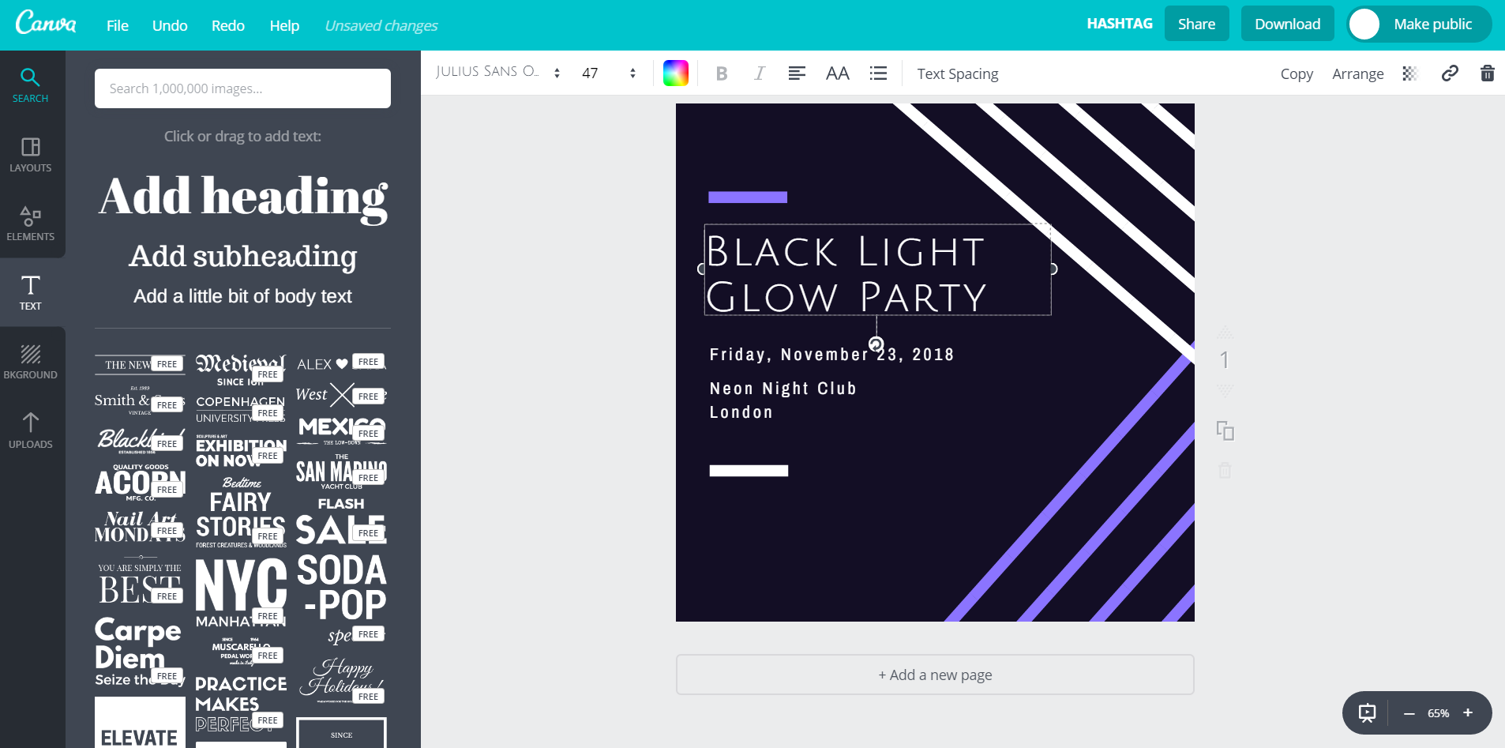Toggle italic formatting
Image resolution: width=1505 pixels, height=748 pixels.
pyautogui.click(x=759, y=73)
